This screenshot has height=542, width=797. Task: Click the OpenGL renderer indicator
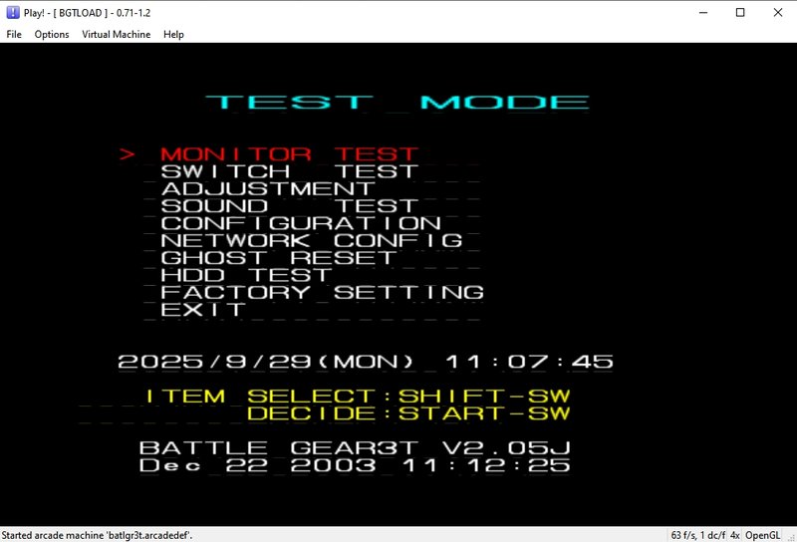click(762, 535)
